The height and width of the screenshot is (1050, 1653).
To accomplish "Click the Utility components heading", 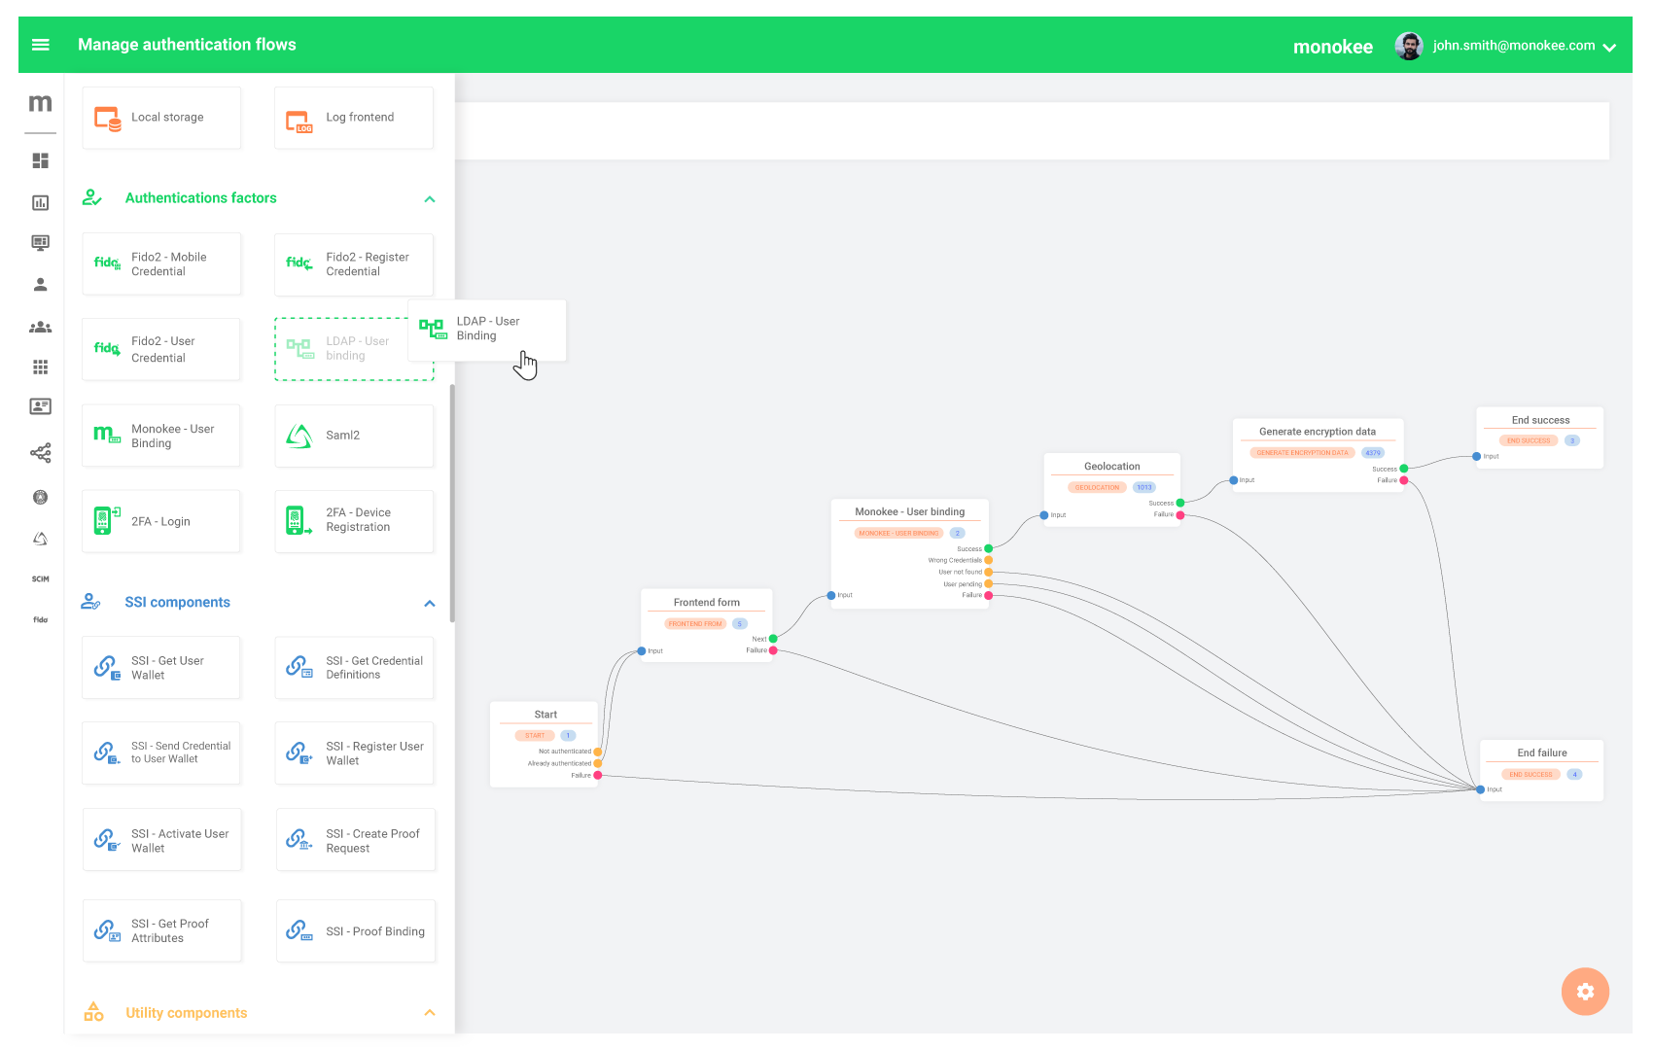I will (187, 1013).
